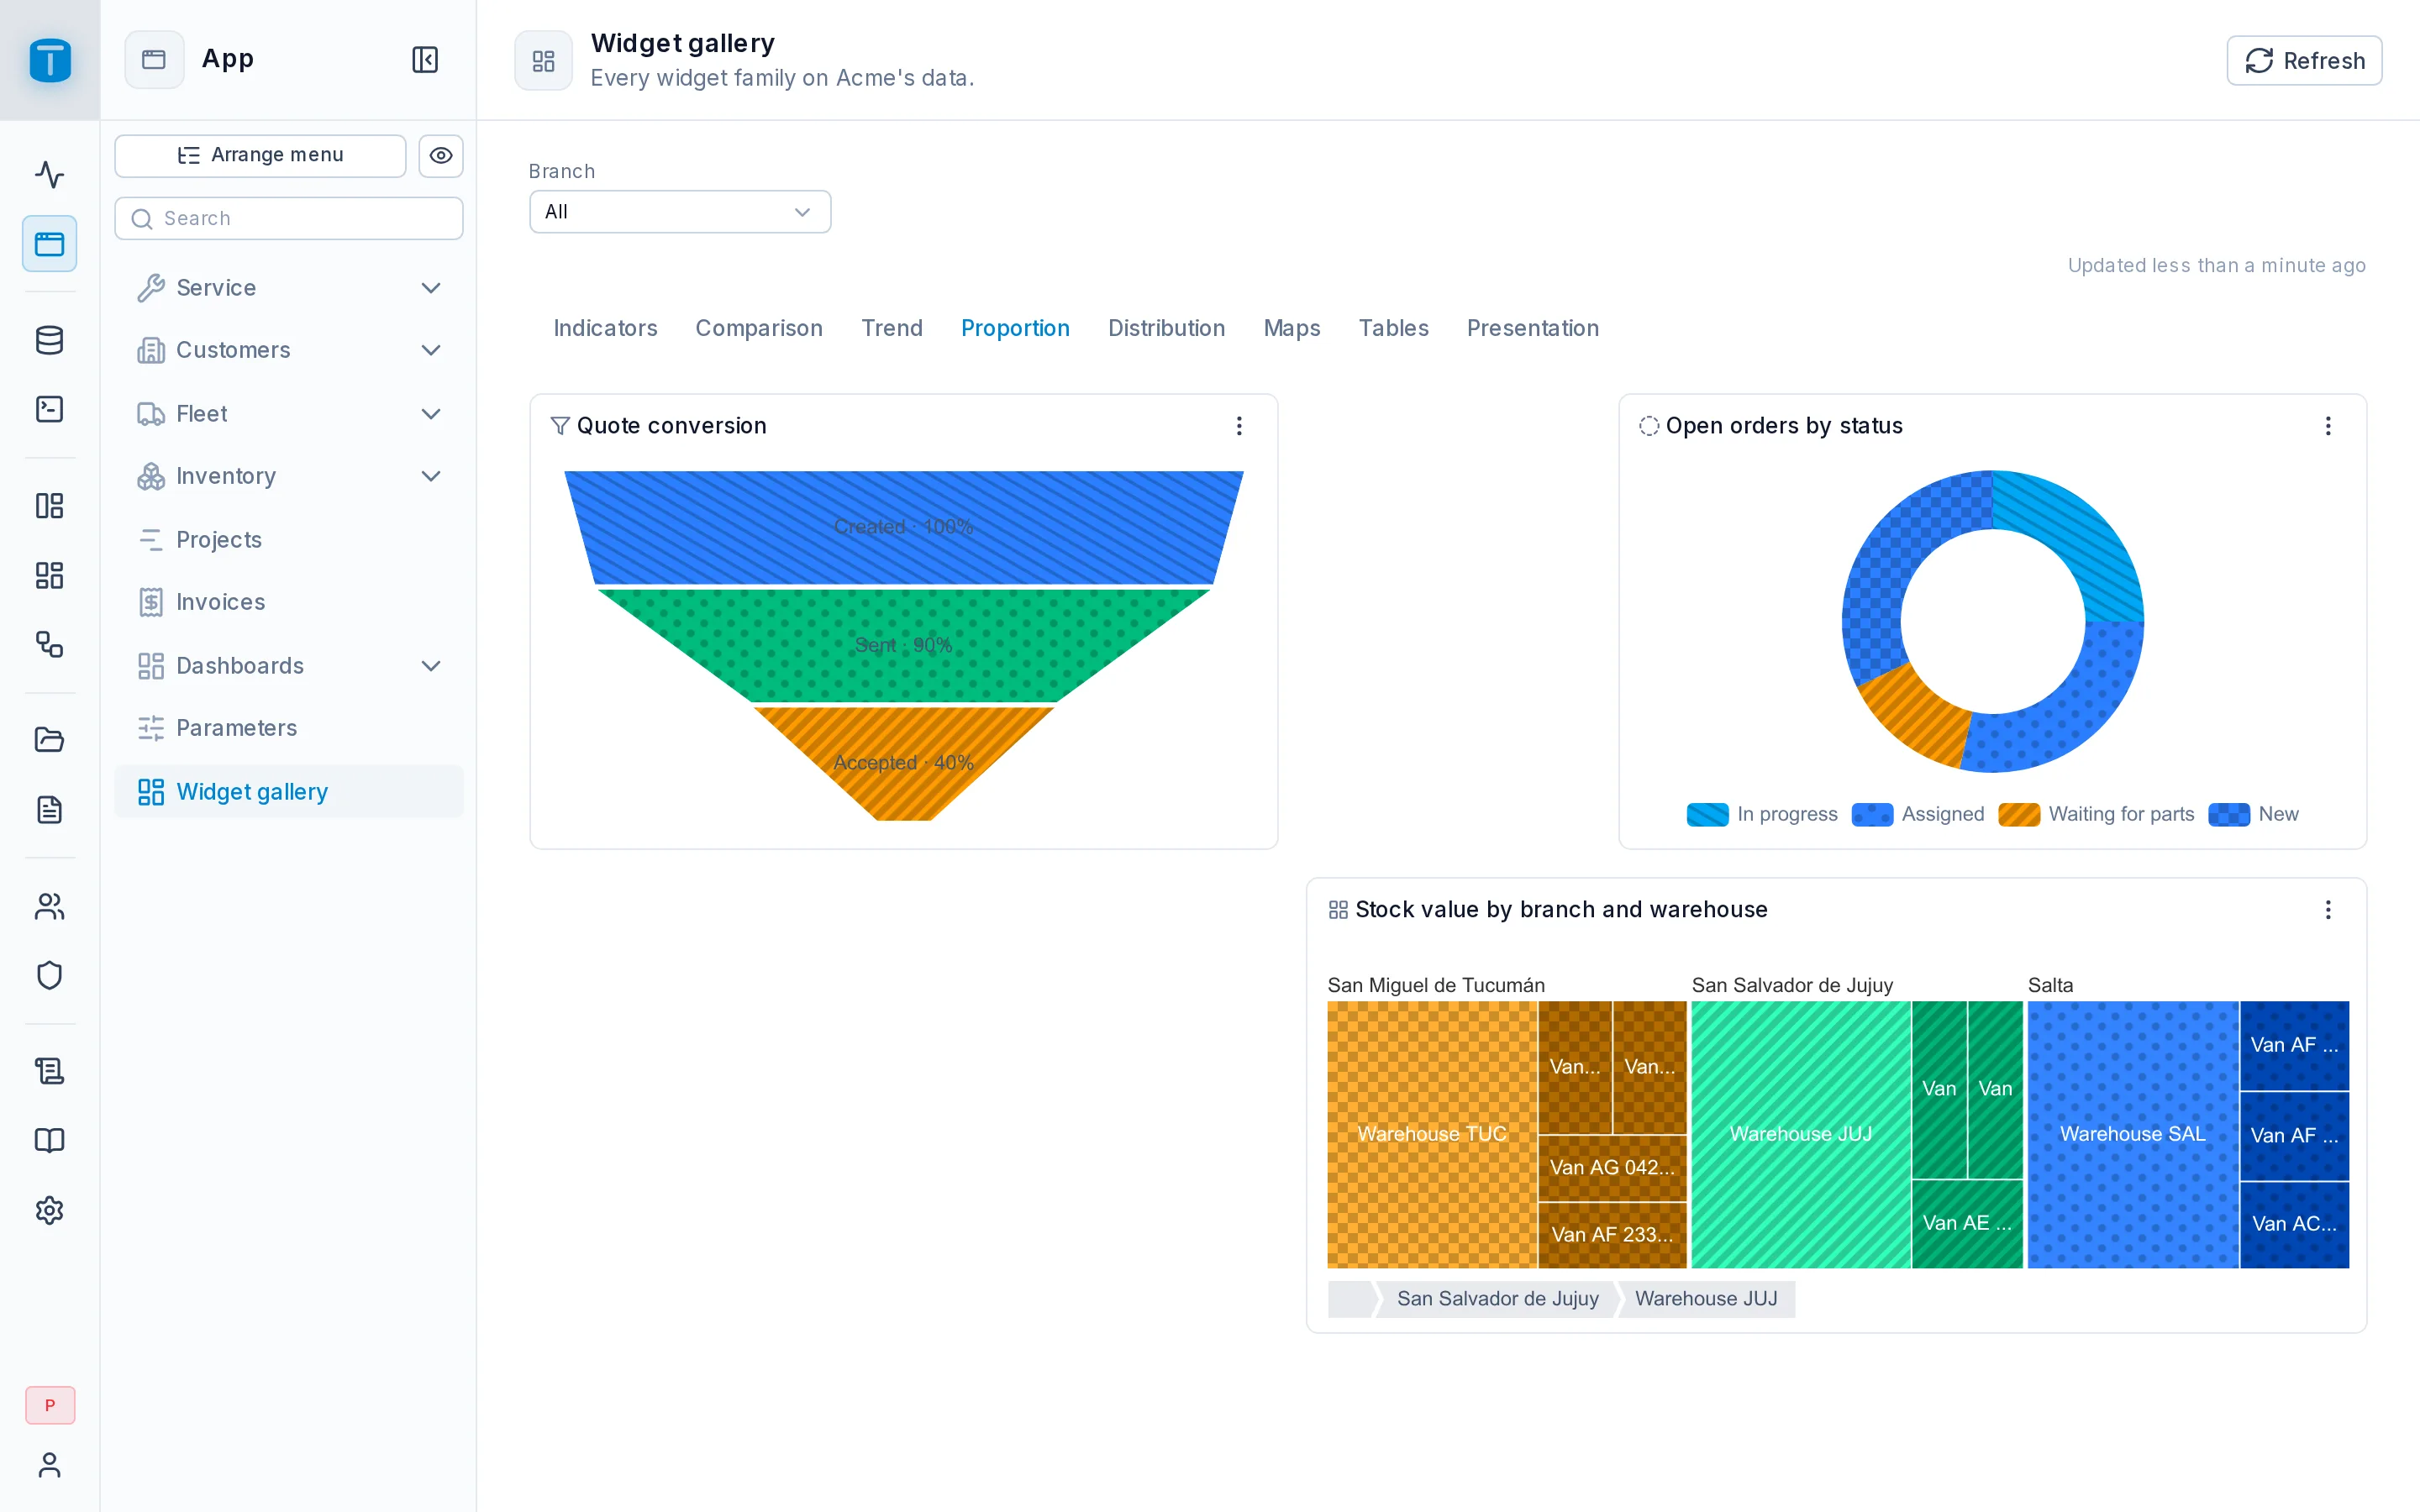2420x1512 pixels.
Task: Open Open orders by status options menu
Action: (2328, 426)
